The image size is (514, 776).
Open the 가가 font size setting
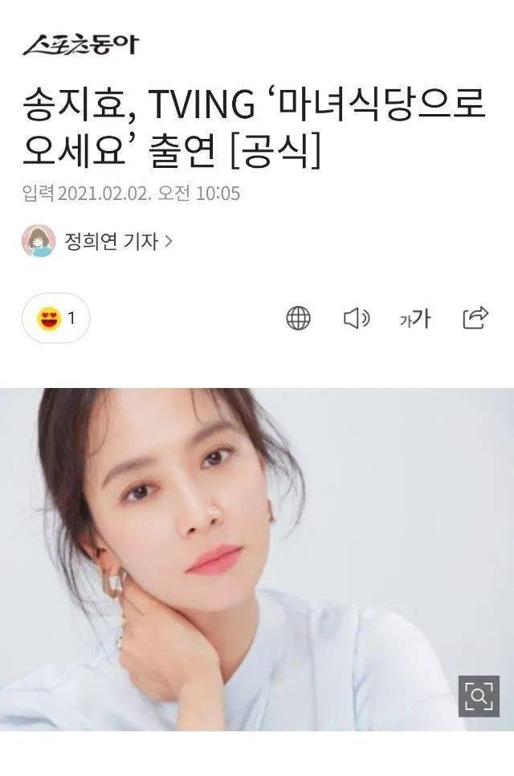(x=415, y=318)
